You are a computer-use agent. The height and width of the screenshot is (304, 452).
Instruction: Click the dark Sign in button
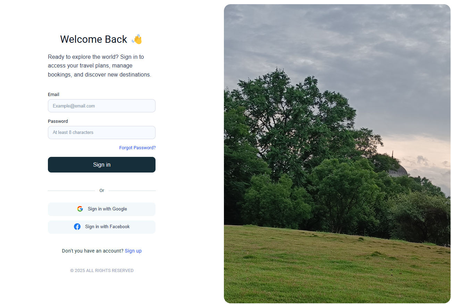(102, 165)
